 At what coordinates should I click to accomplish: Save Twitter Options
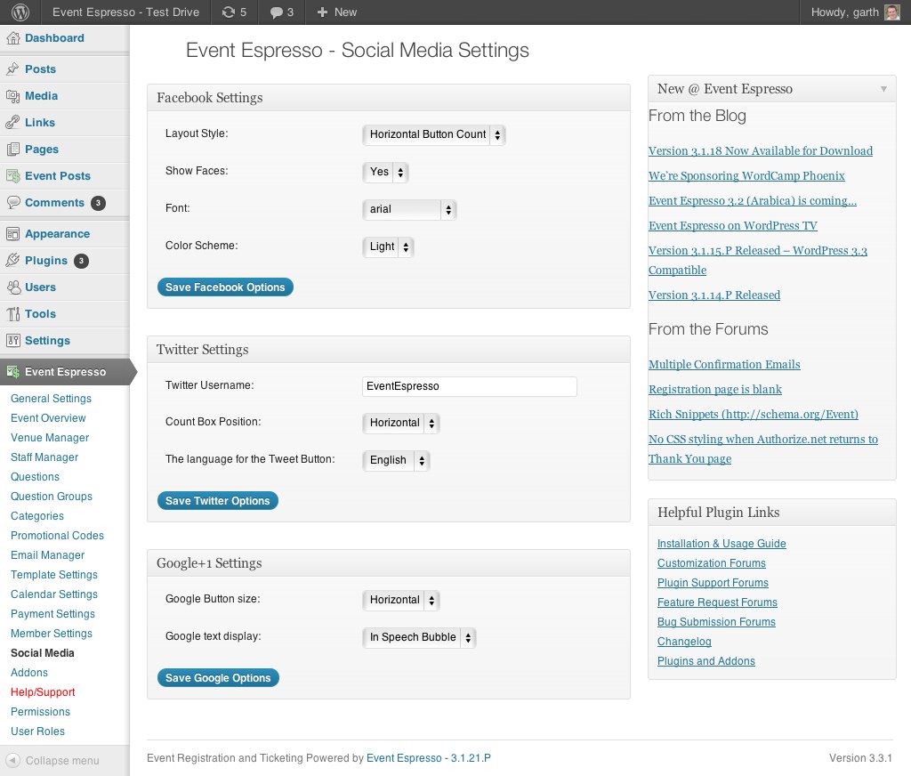[x=218, y=500]
